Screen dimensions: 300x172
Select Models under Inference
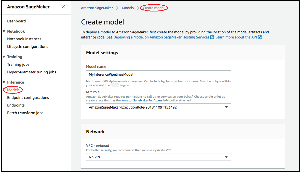pyautogui.click(x=13, y=90)
